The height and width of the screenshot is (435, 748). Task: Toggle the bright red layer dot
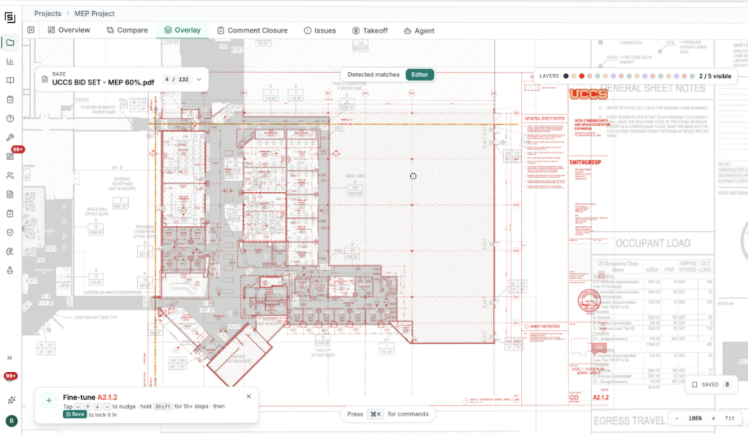pos(582,76)
